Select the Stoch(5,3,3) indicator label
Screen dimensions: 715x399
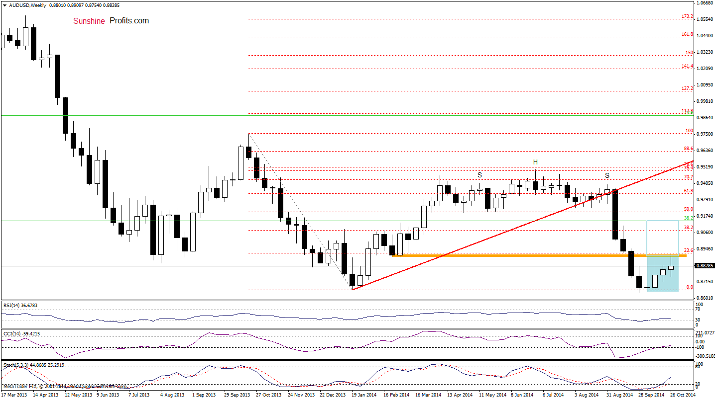pos(16,365)
